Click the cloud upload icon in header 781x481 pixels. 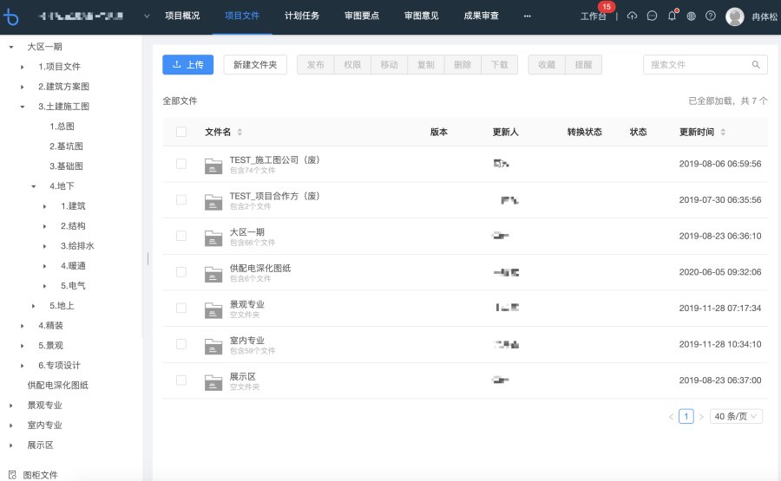[632, 16]
